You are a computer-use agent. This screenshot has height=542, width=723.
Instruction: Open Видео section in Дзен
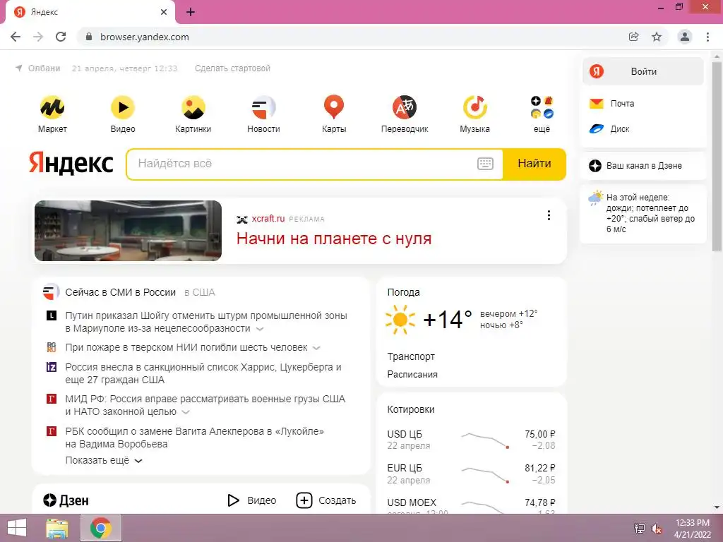click(x=252, y=500)
